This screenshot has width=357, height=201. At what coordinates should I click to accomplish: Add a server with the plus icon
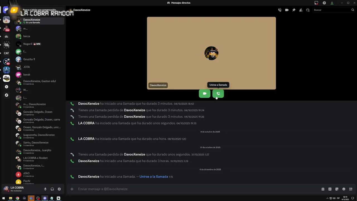coord(6,87)
